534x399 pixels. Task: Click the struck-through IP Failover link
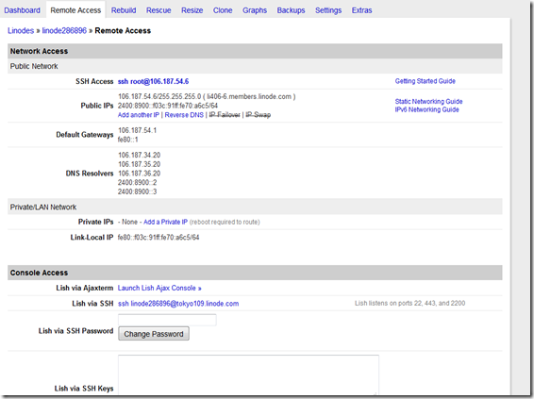[225, 115]
